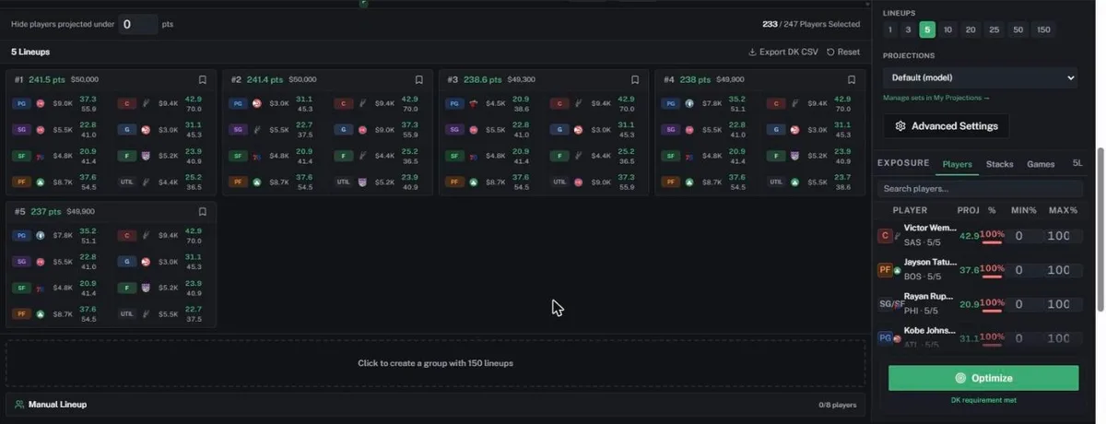Focus the hide players projected under field
The image size is (1106, 424).
[x=138, y=24]
